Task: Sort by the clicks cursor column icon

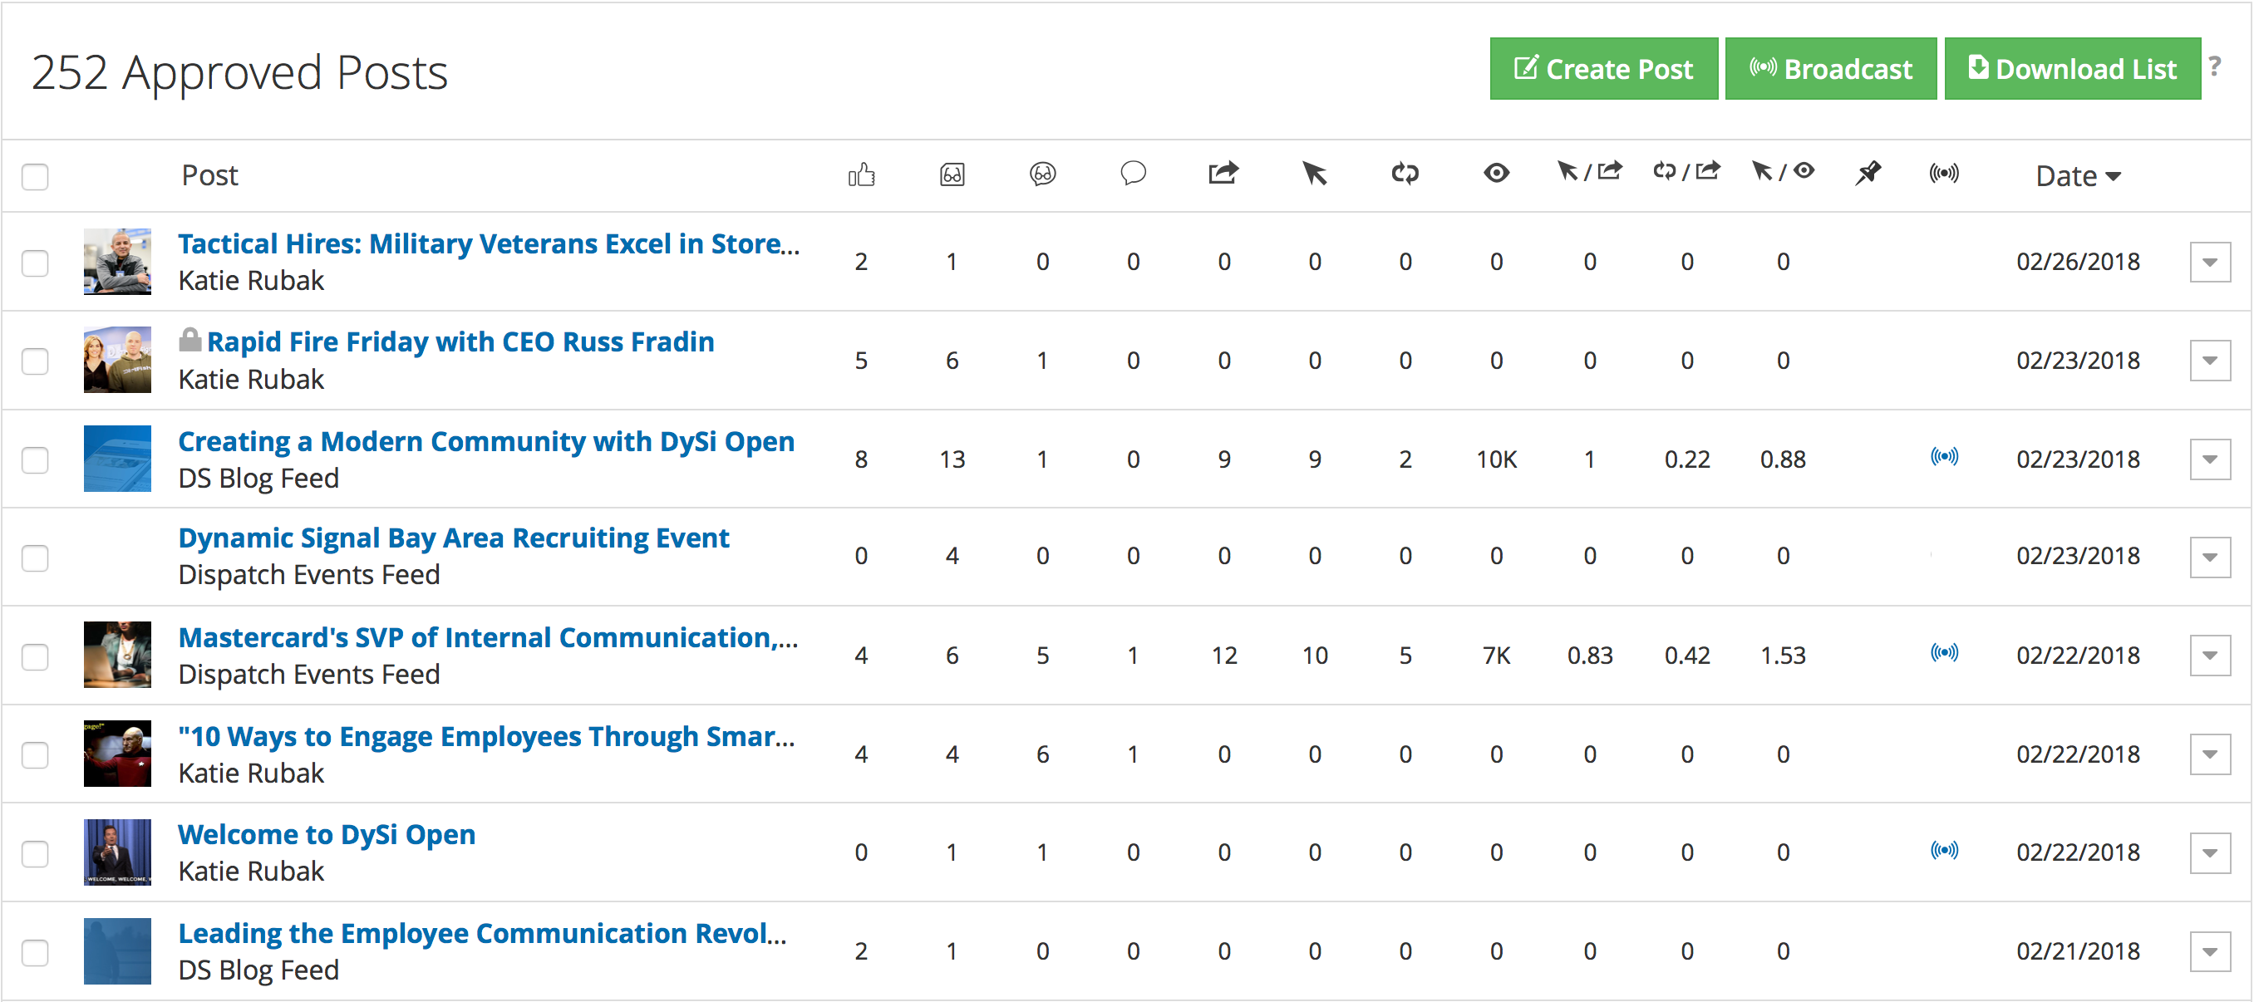Action: click(x=1314, y=173)
